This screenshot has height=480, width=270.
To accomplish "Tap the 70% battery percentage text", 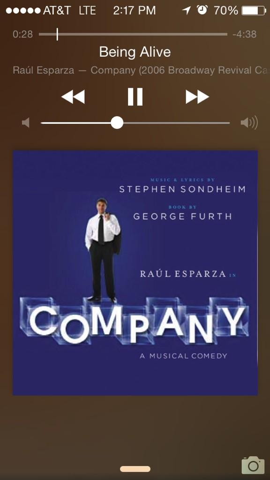I will (x=225, y=11).
